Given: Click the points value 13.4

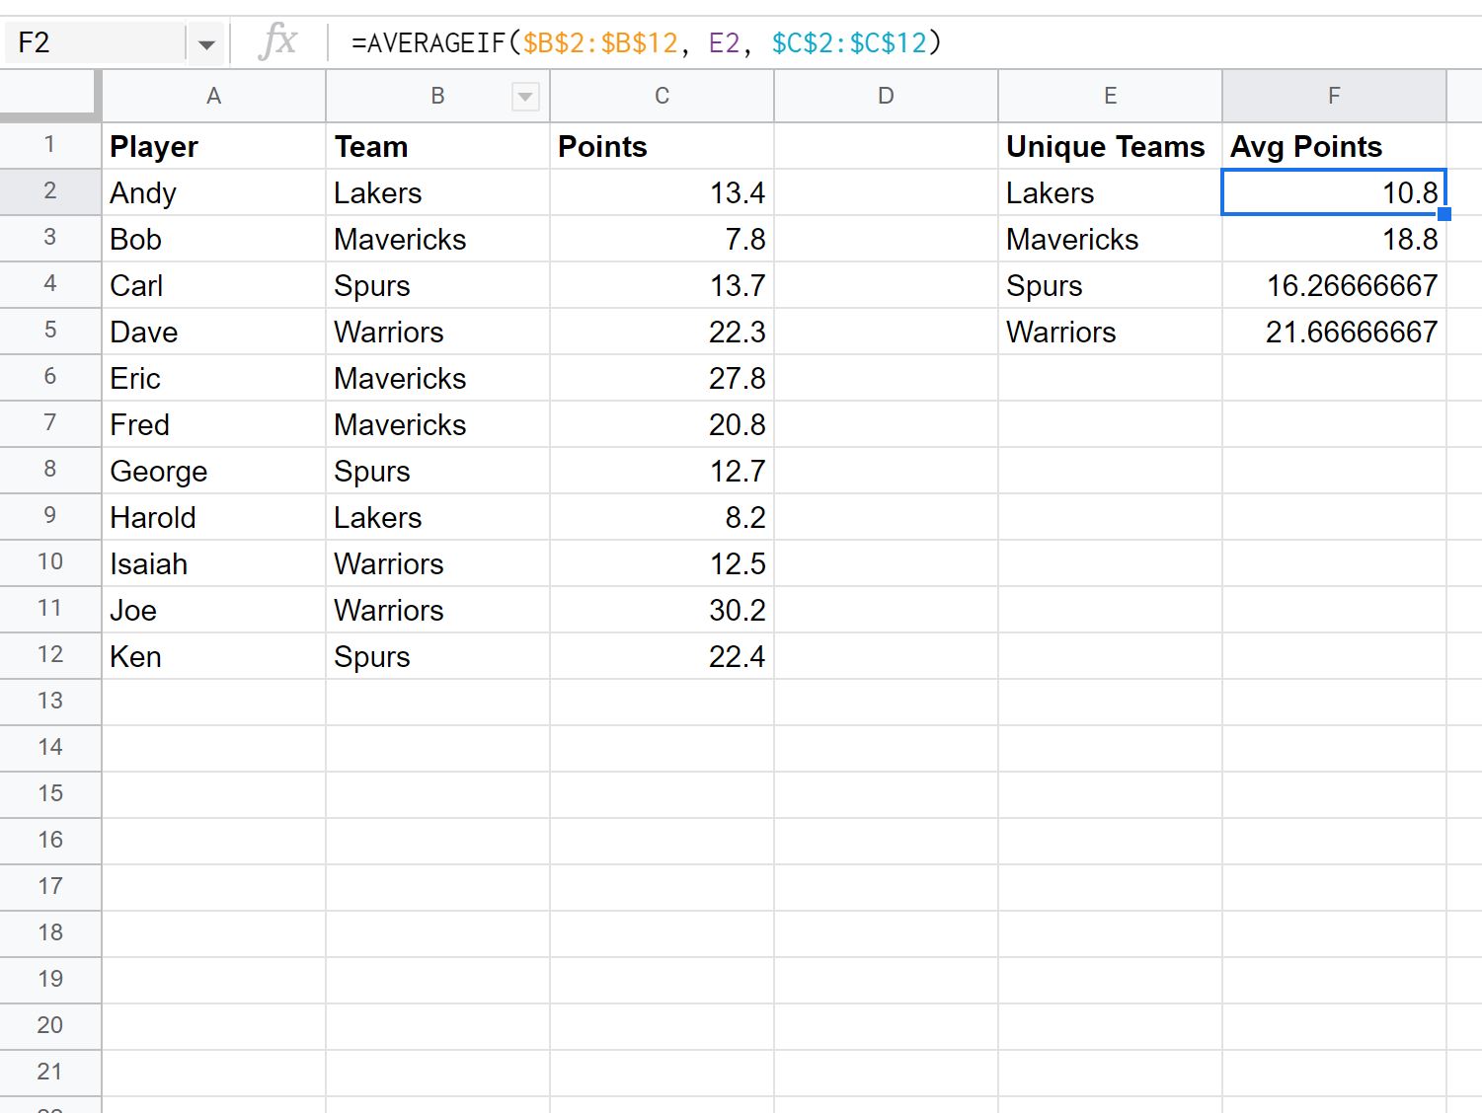Looking at the screenshot, I should 663,192.
